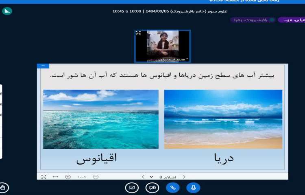Click the باقرشیرودی زهرا talking indicator chip
305x195 pixels.
pos(253,20)
